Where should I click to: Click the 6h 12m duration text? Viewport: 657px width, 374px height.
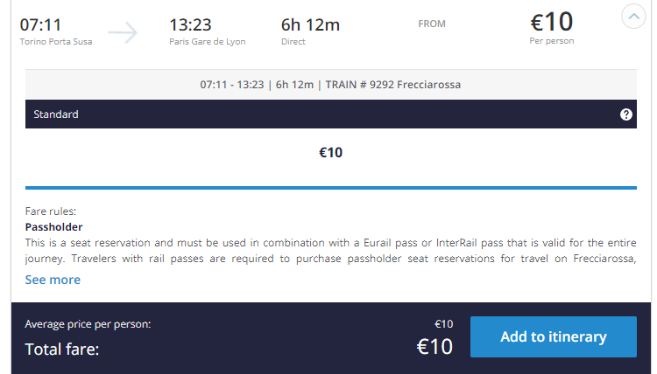pos(310,25)
